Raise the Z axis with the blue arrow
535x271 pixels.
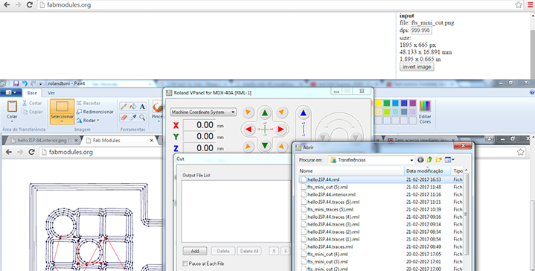[x=303, y=113]
